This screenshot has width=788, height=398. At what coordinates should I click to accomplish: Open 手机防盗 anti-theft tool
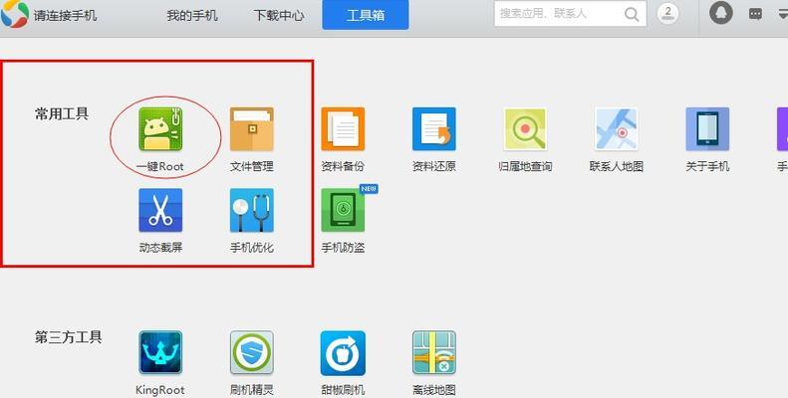[x=343, y=210]
